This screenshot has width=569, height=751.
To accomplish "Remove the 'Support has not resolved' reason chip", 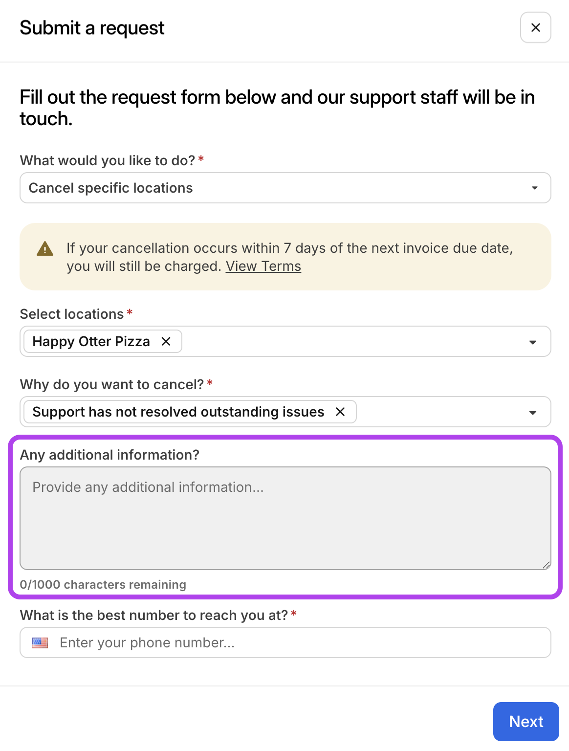I will pos(340,412).
